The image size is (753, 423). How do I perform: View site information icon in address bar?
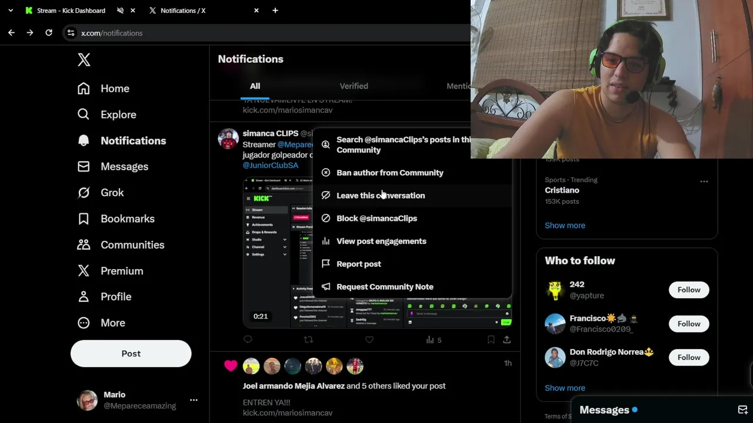click(71, 33)
